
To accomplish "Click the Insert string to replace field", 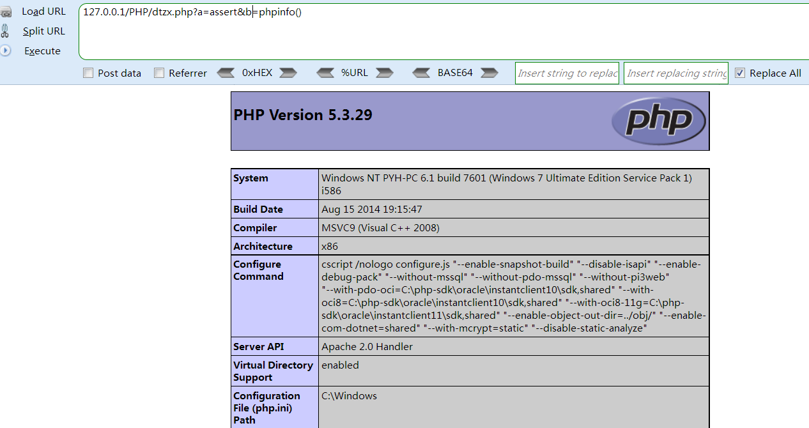I will coord(567,73).
